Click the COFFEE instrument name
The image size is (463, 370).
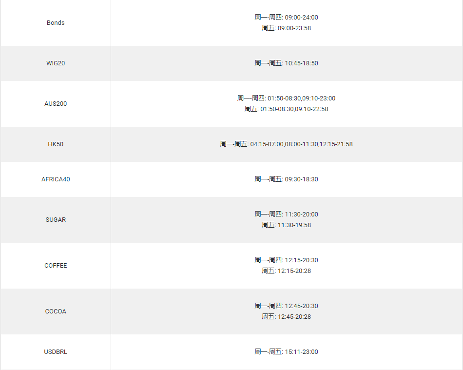point(56,266)
